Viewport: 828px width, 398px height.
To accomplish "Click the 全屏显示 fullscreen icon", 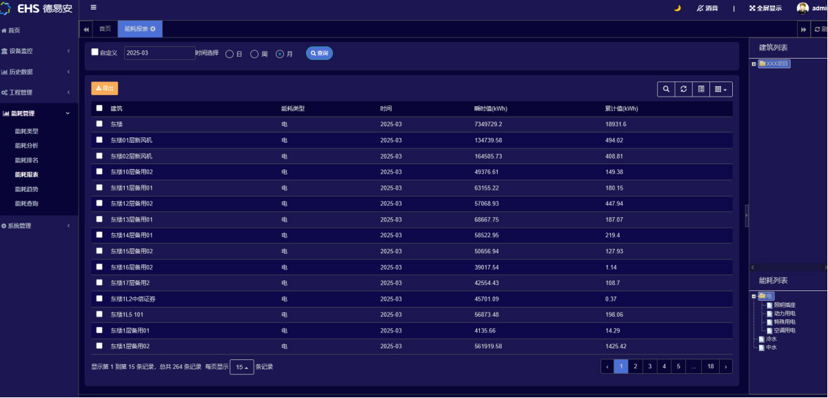I will click(x=752, y=8).
